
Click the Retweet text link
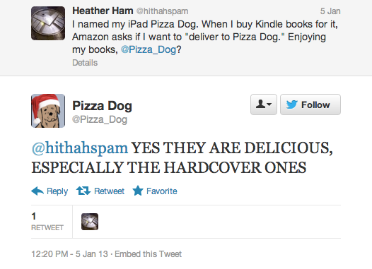pos(109,191)
